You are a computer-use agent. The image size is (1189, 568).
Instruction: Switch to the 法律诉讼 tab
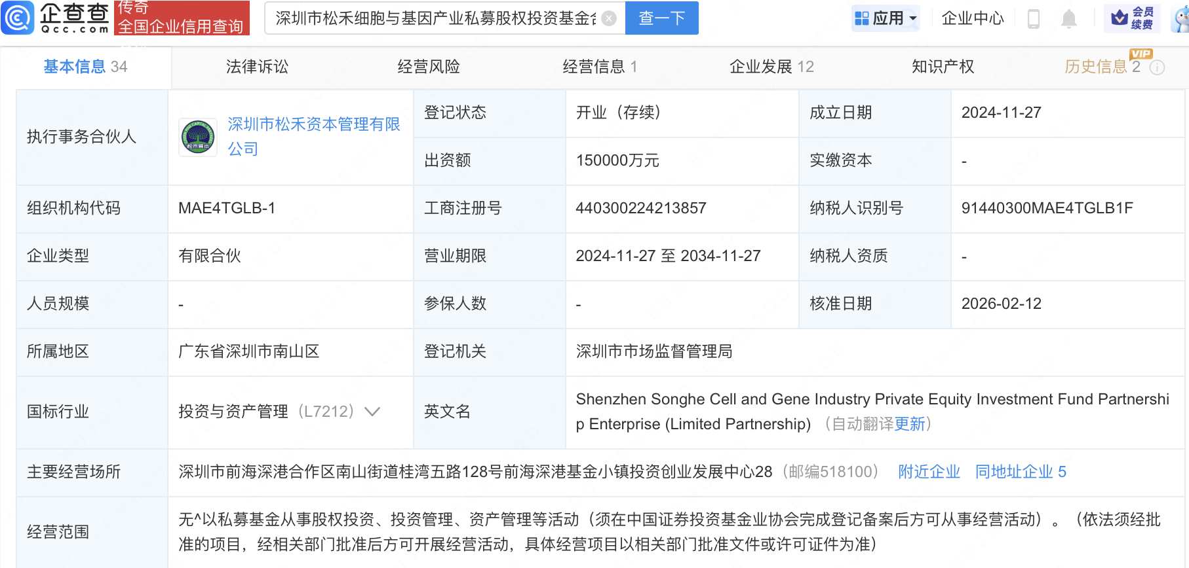coord(257,67)
